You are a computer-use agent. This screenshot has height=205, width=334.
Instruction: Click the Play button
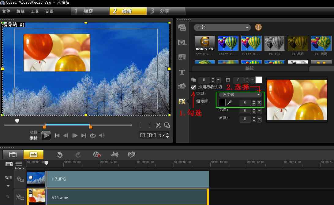pos(46,135)
